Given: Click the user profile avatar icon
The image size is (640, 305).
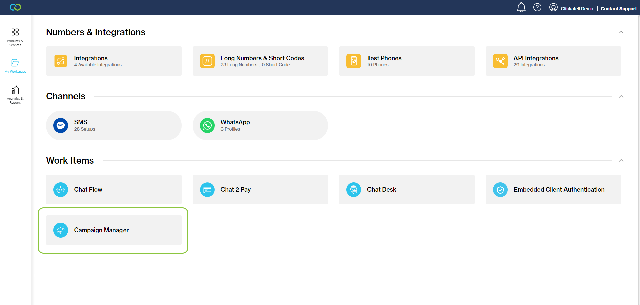Looking at the screenshot, I should [x=553, y=7].
